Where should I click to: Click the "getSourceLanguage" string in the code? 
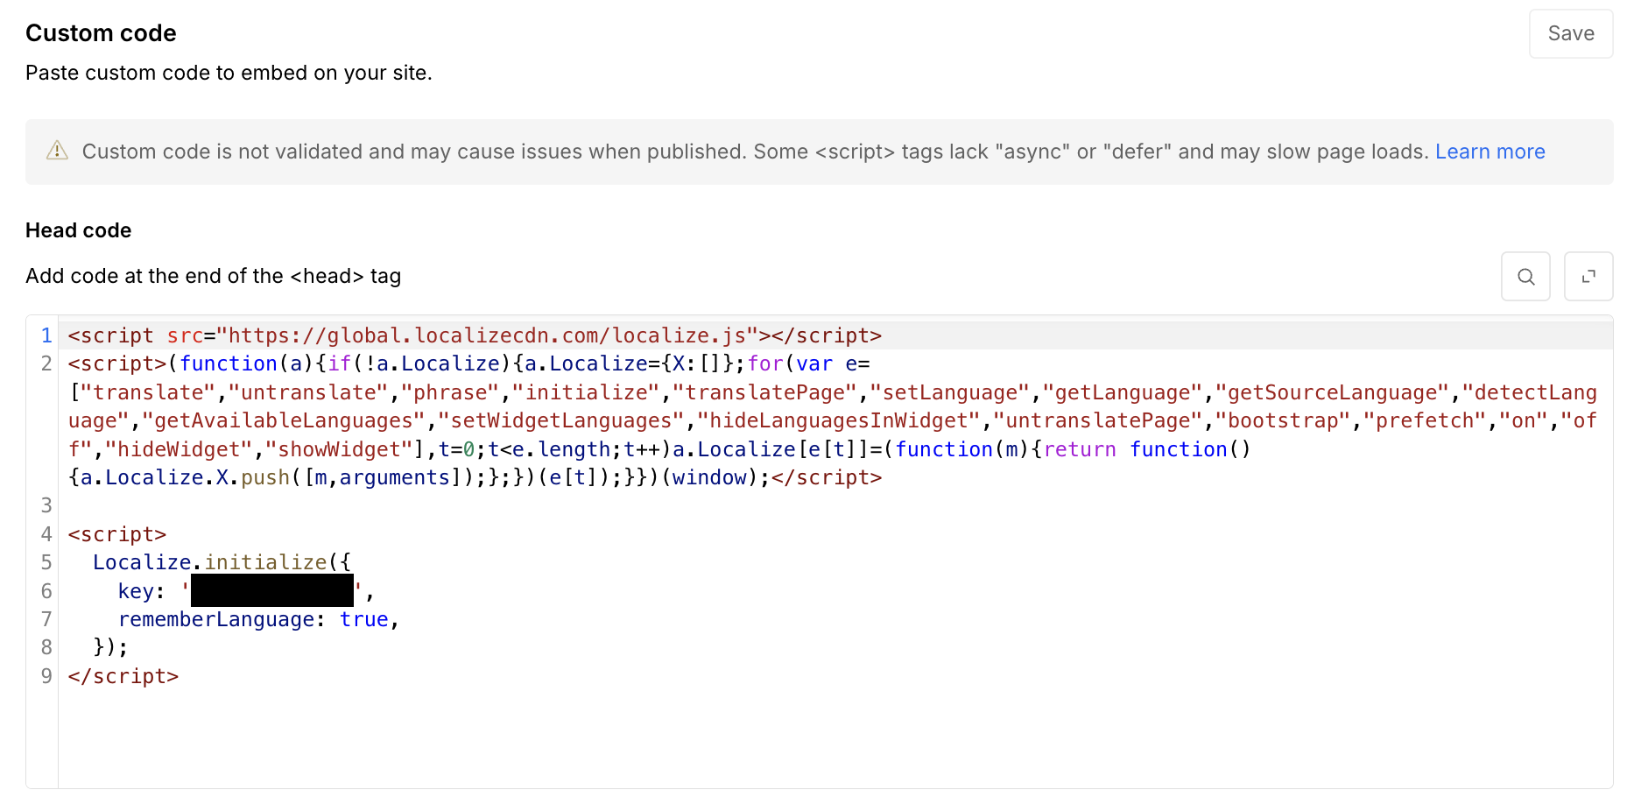[1332, 392]
